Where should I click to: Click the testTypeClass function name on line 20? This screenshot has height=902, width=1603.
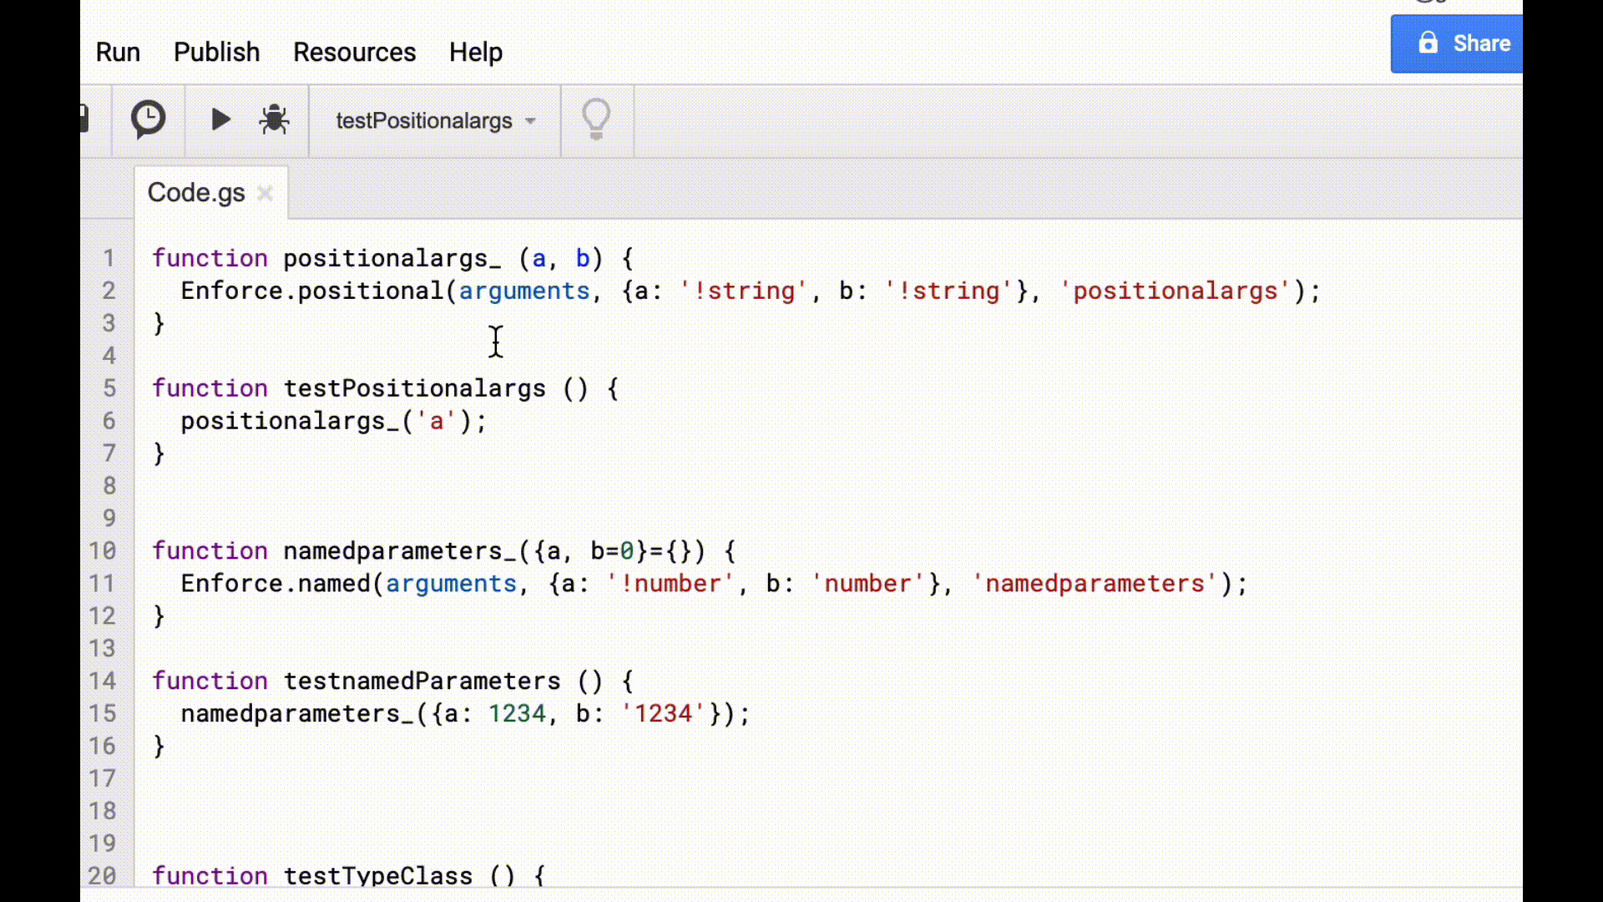click(x=378, y=875)
